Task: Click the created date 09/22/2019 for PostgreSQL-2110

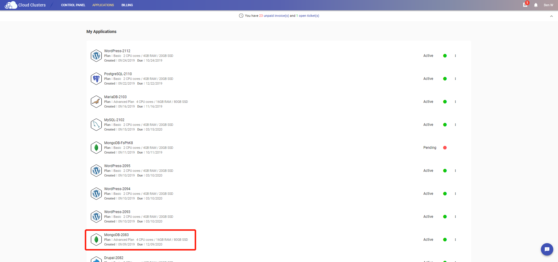Action: [x=126, y=83]
